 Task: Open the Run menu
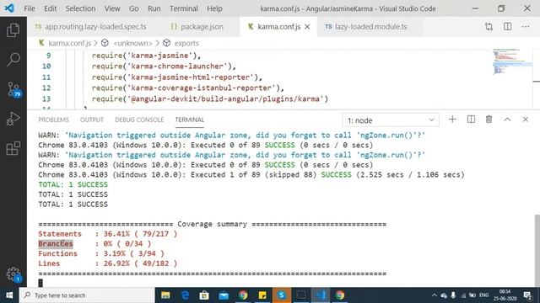point(154,8)
